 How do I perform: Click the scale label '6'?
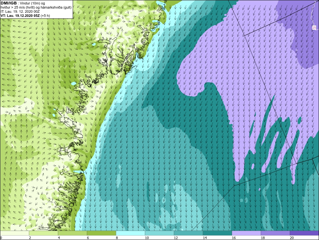pyautogui.click(x=88, y=238)
